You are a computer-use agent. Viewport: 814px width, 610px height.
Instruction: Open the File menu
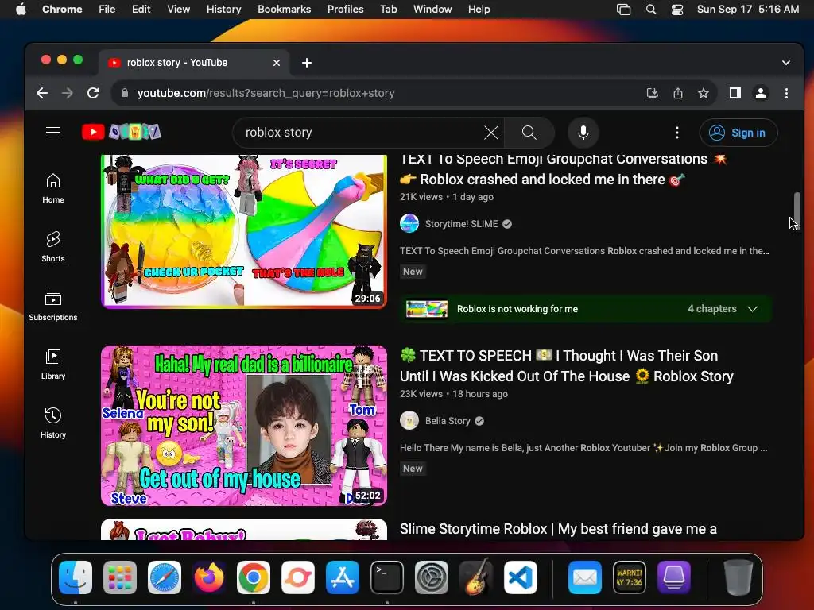(x=107, y=10)
